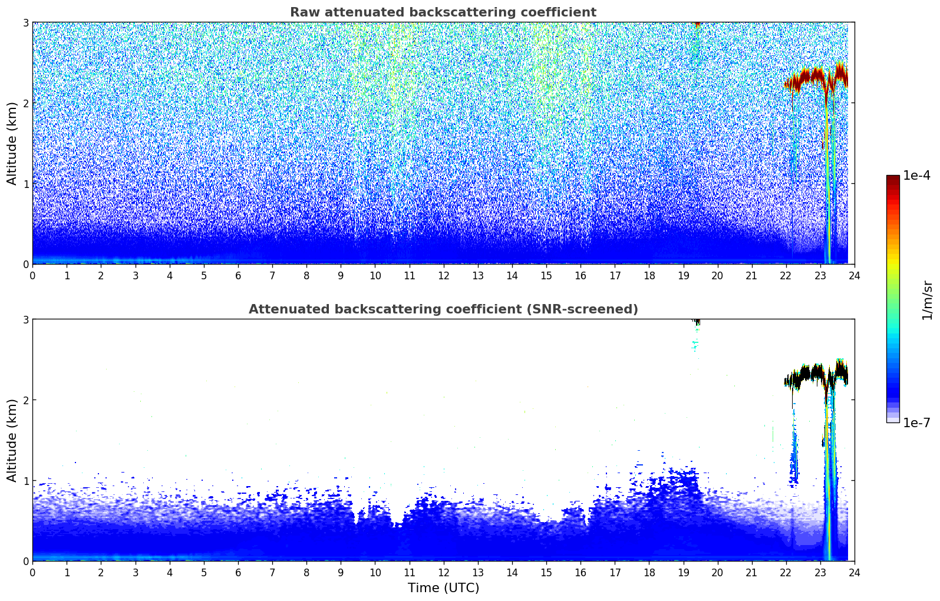The width and height of the screenshot is (940, 601).
Task: Click hour tick "18" under the SNR-screened plot
Action: click(649, 572)
